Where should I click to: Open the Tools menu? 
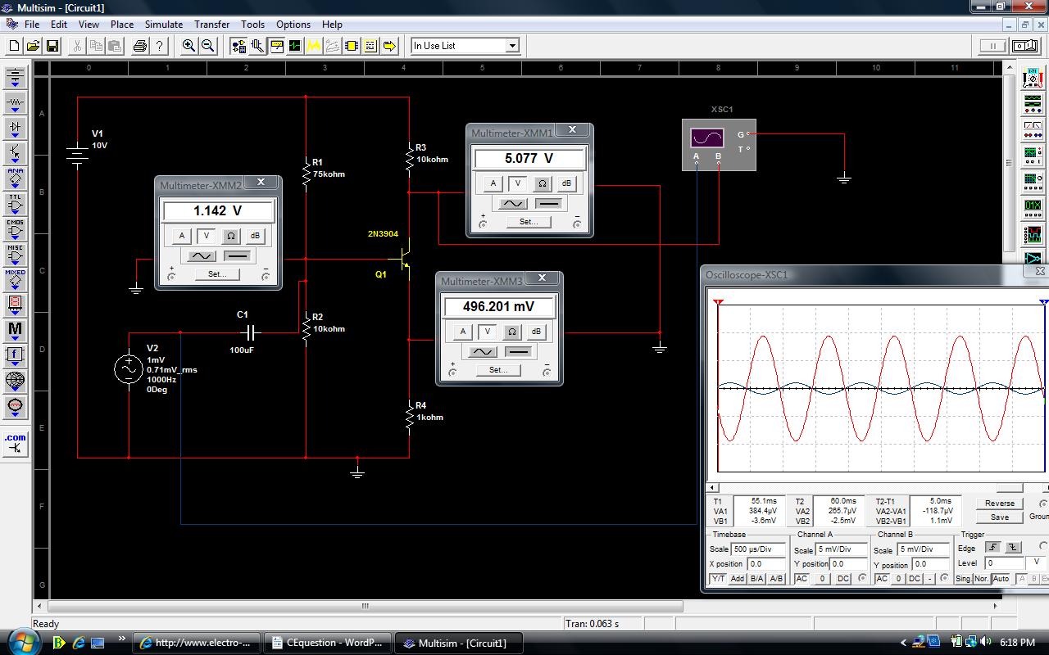click(x=253, y=25)
